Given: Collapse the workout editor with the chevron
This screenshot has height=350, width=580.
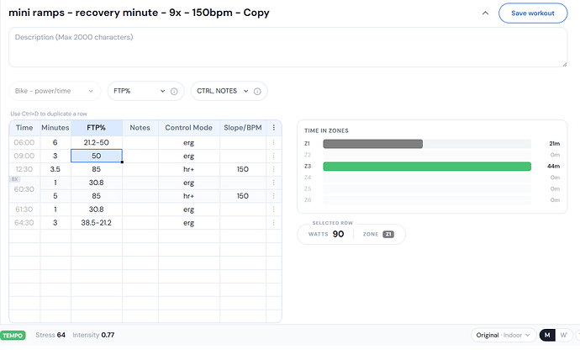Looking at the screenshot, I should tap(485, 13).
